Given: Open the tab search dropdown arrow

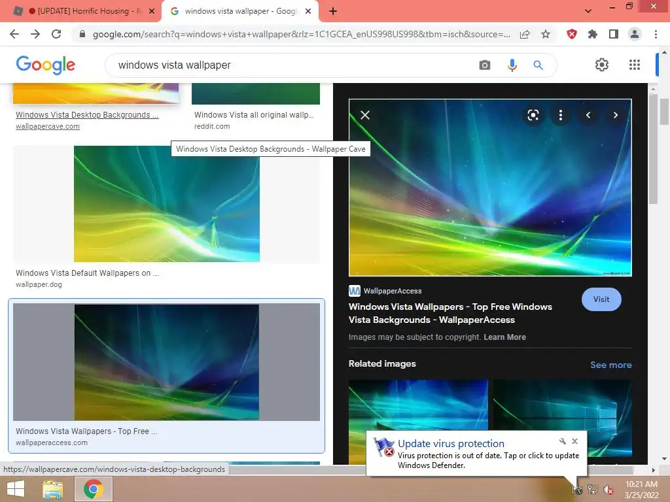Looking at the screenshot, I should (588, 11).
